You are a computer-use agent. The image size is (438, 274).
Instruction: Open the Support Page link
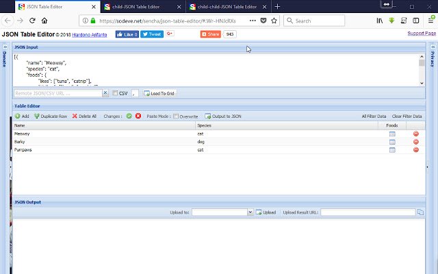(x=421, y=34)
